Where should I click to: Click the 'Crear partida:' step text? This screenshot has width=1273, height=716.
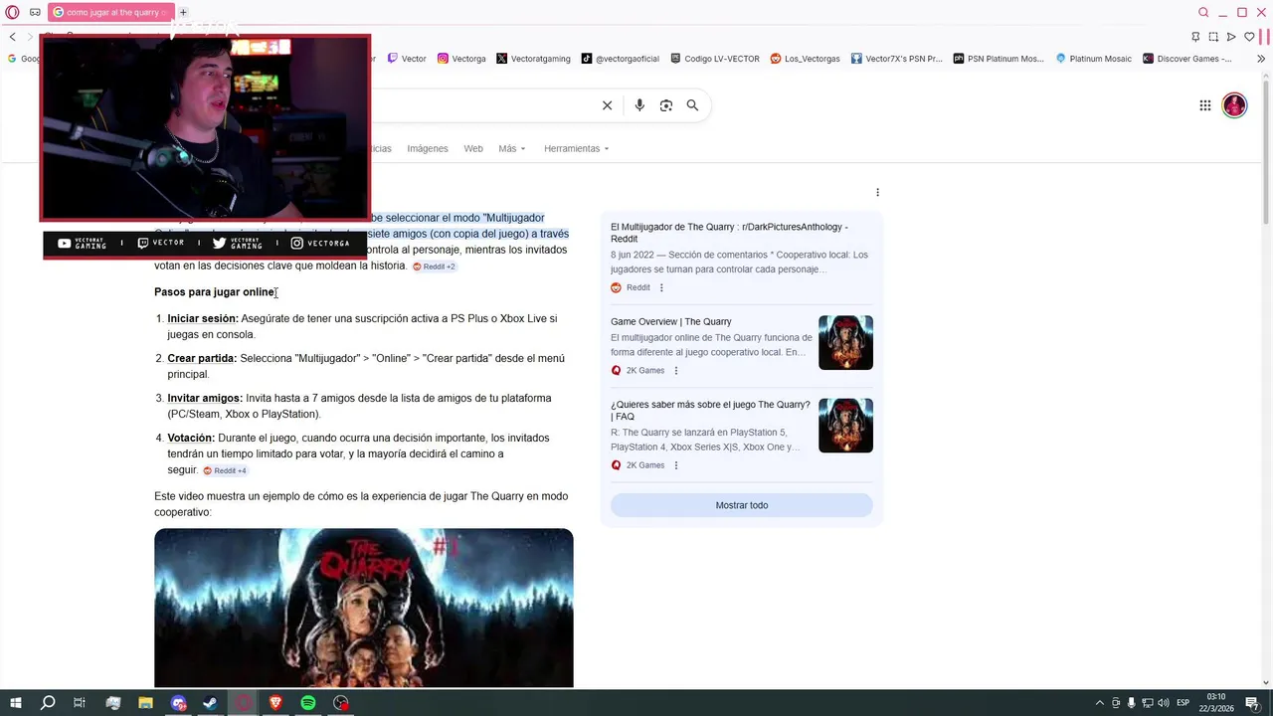(202, 358)
